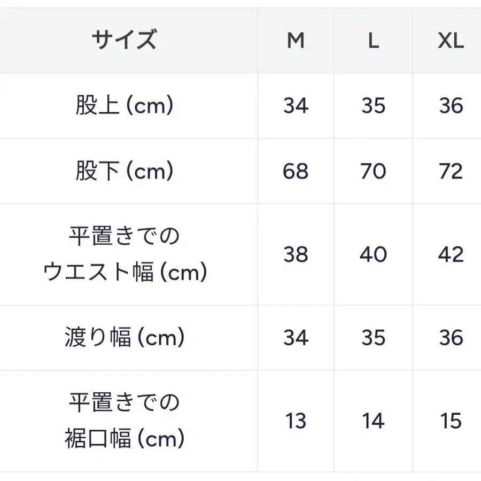The height and width of the screenshot is (481, 481).
Task: Click the 平置きでの裾口幅 row label
Action: pos(124,421)
